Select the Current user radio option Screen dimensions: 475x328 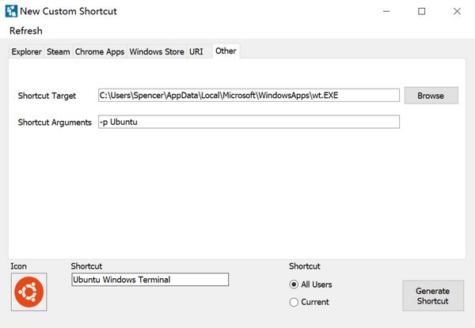294,302
